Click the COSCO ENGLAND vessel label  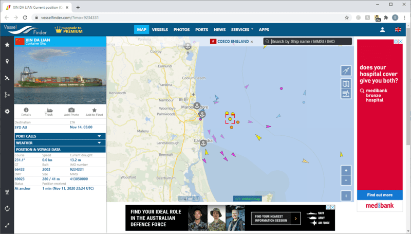pos(233,42)
